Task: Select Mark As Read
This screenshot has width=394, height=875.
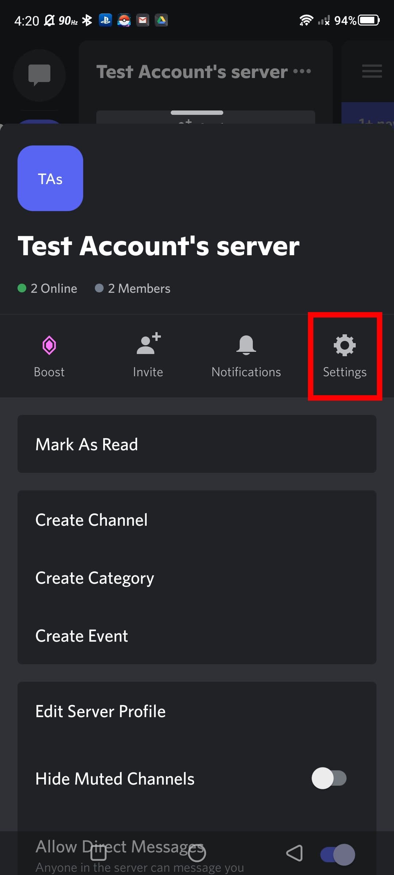Action: [197, 444]
